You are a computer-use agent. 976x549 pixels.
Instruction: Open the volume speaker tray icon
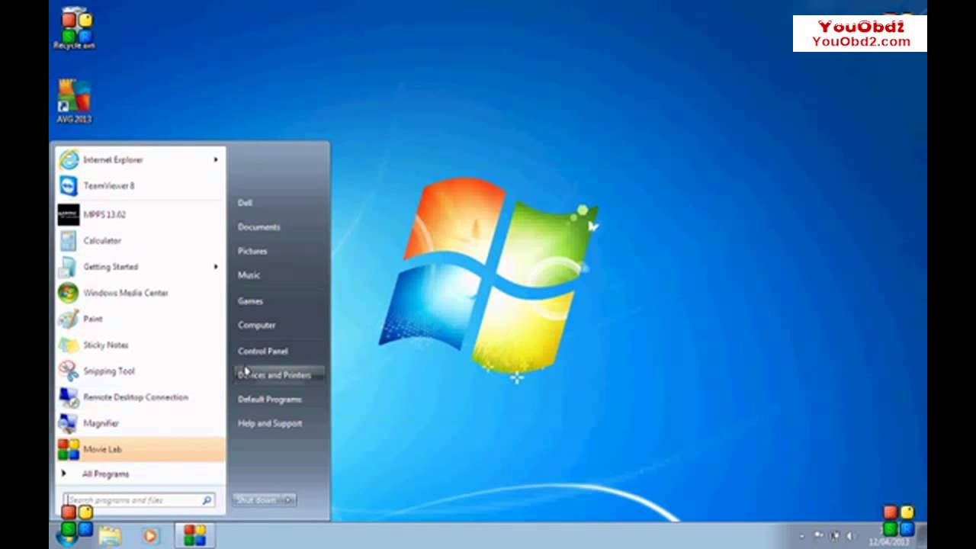tap(850, 536)
